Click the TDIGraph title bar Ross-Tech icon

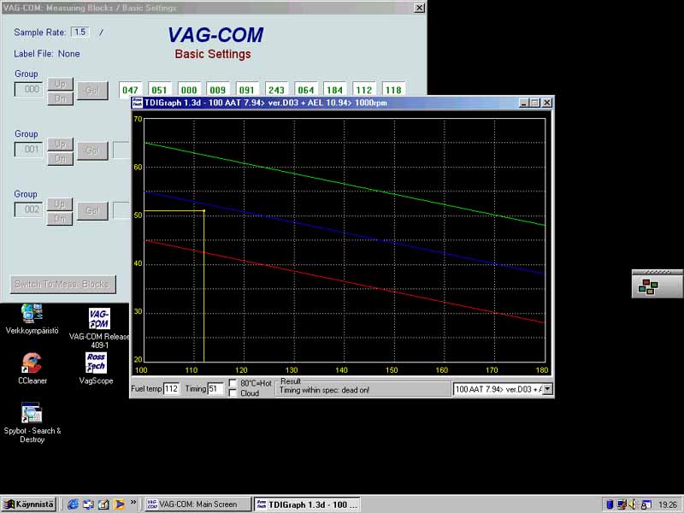pyautogui.click(x=137, y=103)
